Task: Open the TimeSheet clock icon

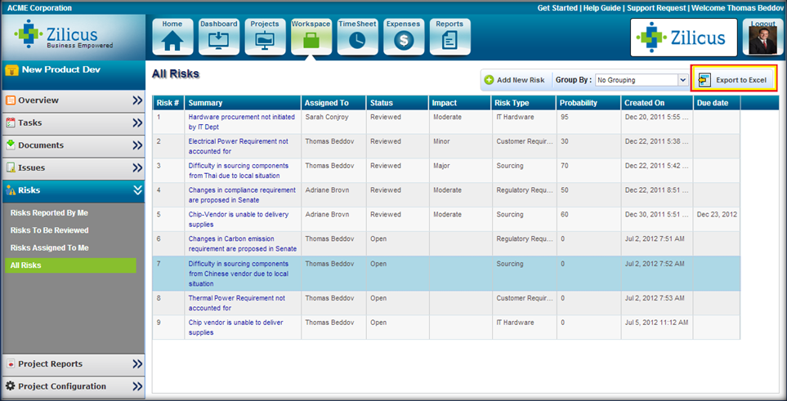Action: click(357, 37)
